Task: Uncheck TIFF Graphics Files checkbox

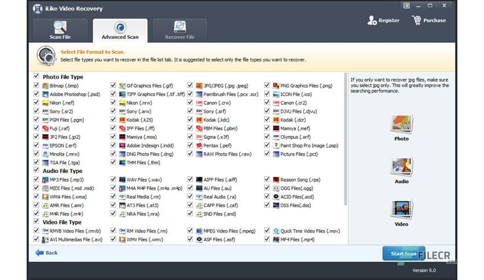Action: tap(113, 94)
